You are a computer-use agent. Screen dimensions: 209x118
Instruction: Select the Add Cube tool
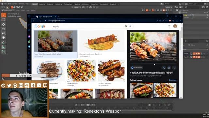click(4, 52)
